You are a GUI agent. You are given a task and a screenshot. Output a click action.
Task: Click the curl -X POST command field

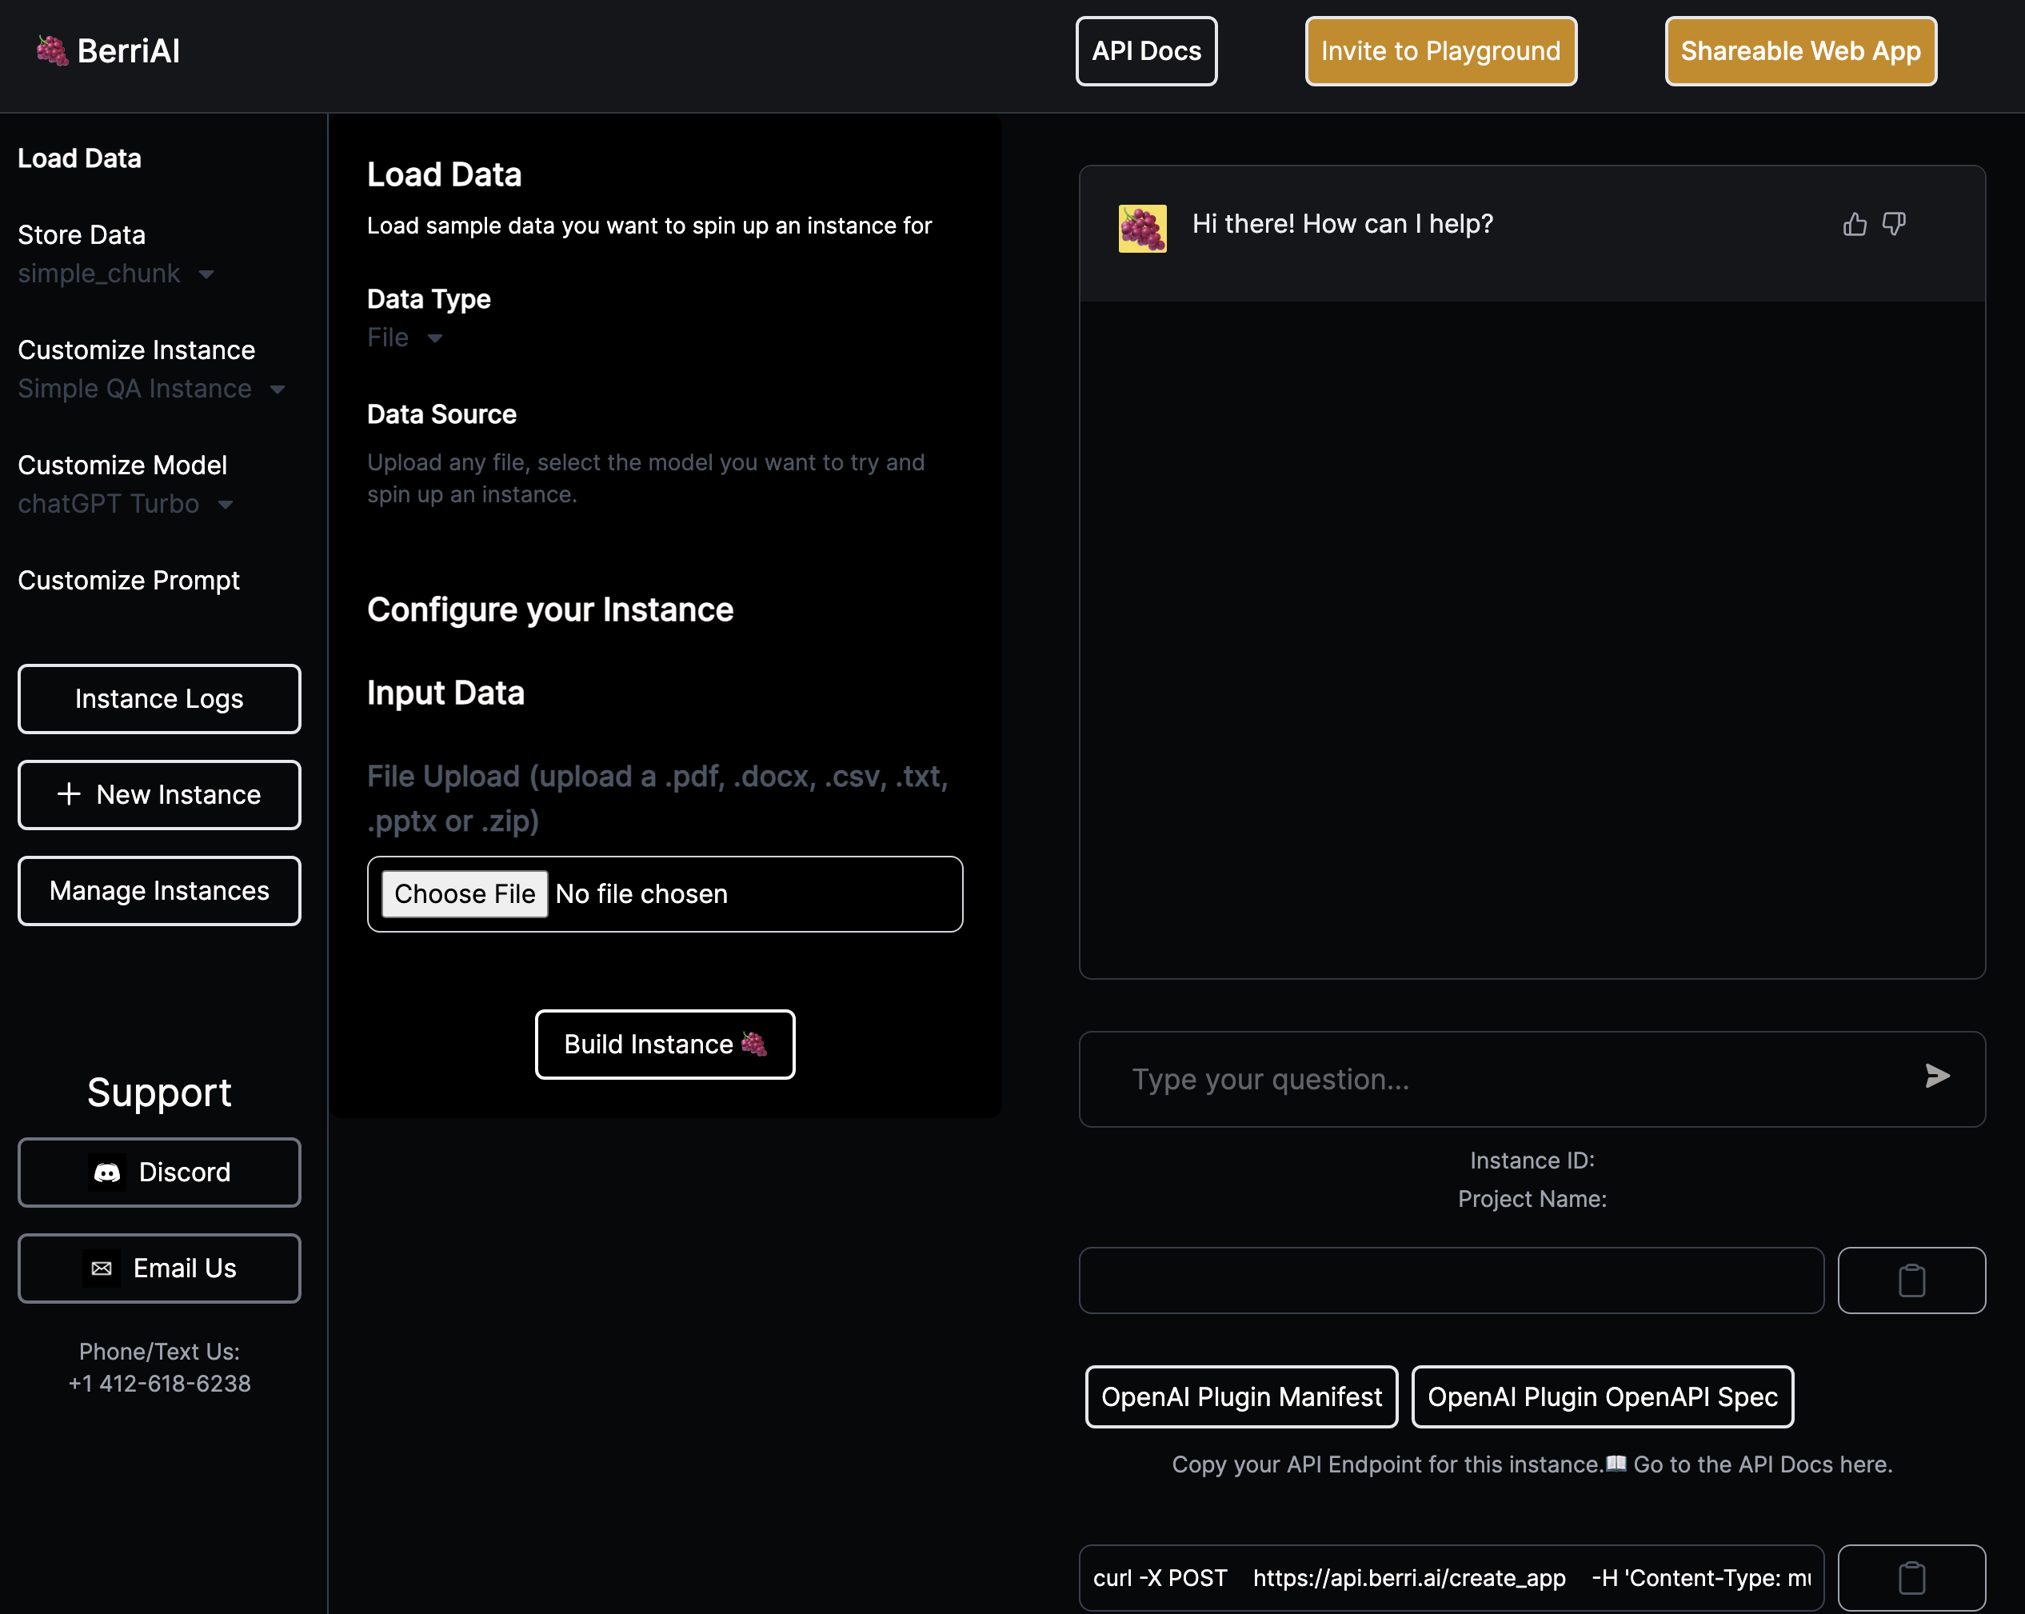tap(1451, 1577)
